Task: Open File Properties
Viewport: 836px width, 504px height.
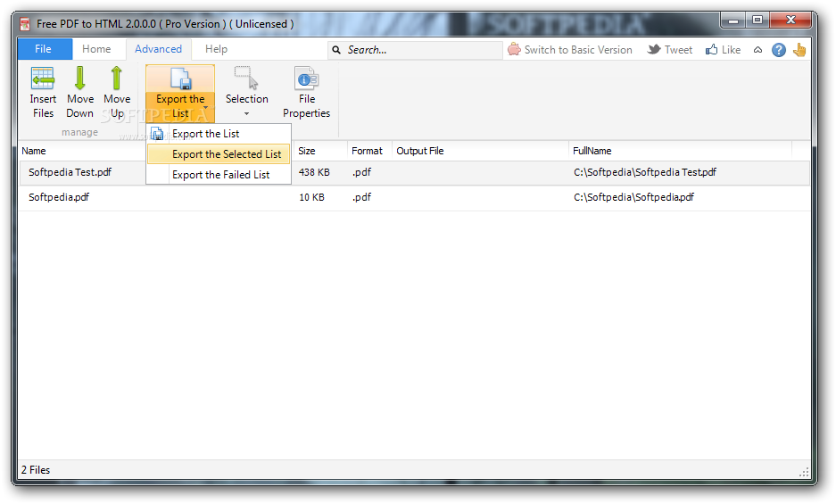Action: pyautogui.click(x=307, y=93)
